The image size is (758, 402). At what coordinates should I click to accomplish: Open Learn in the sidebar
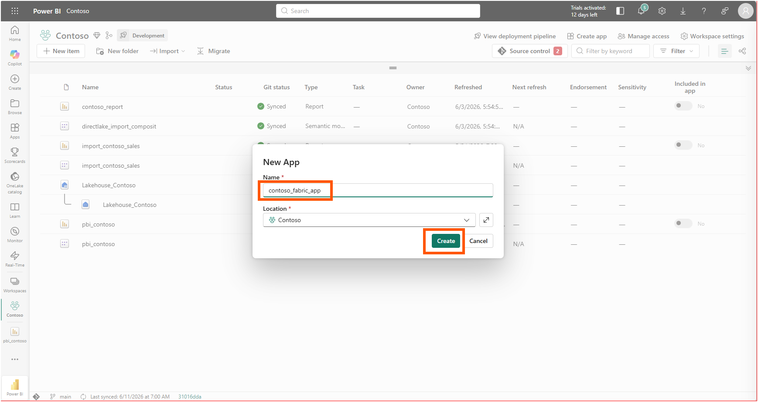point(15,210)
